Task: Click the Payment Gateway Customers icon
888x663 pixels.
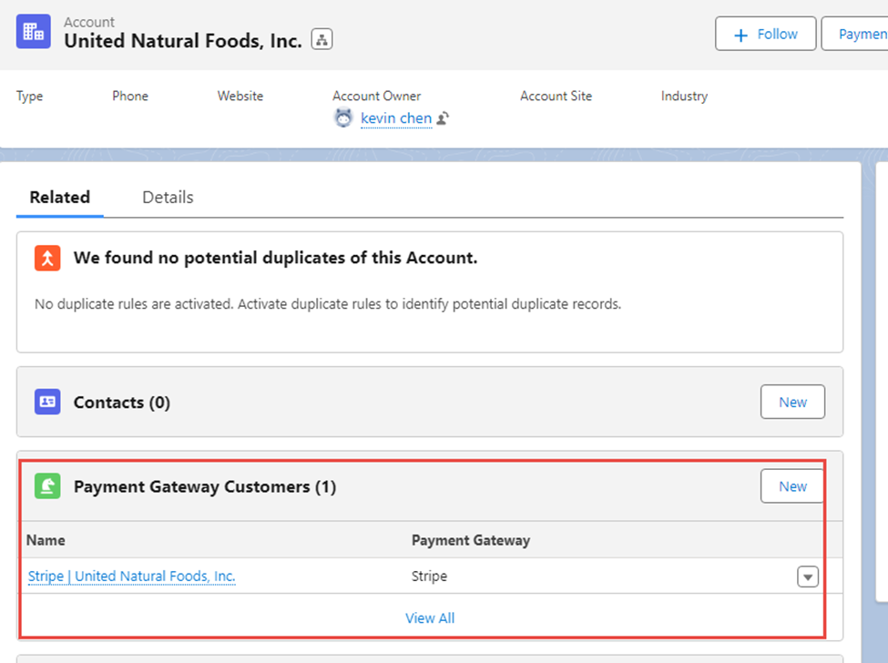Action: pyautogui.click(x=47, y=486)
